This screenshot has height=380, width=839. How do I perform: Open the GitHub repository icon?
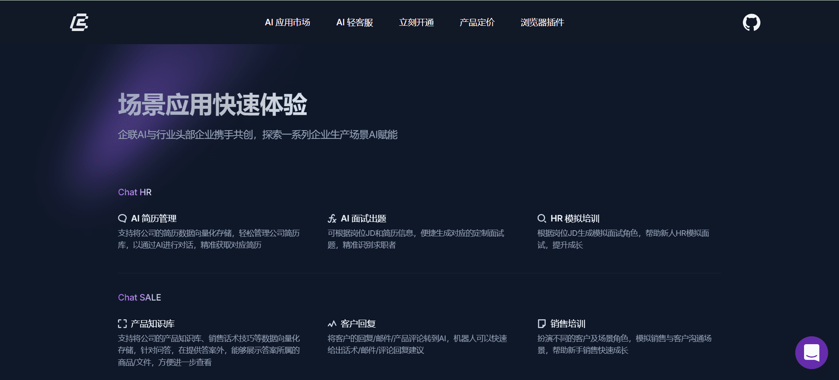click(752, 22)
